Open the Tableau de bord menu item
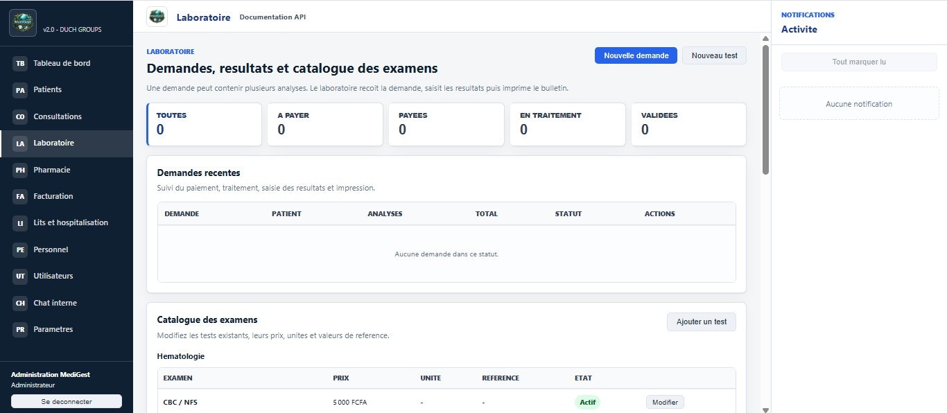The image size is (947, 413). (67, 63)
